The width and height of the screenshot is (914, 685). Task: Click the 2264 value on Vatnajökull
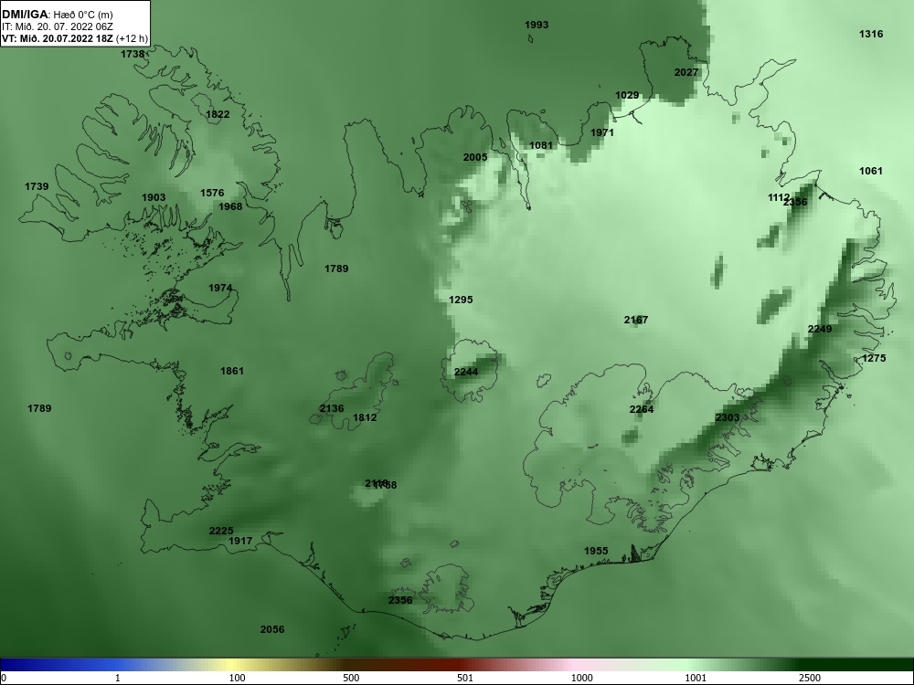(x=642, y=409)
